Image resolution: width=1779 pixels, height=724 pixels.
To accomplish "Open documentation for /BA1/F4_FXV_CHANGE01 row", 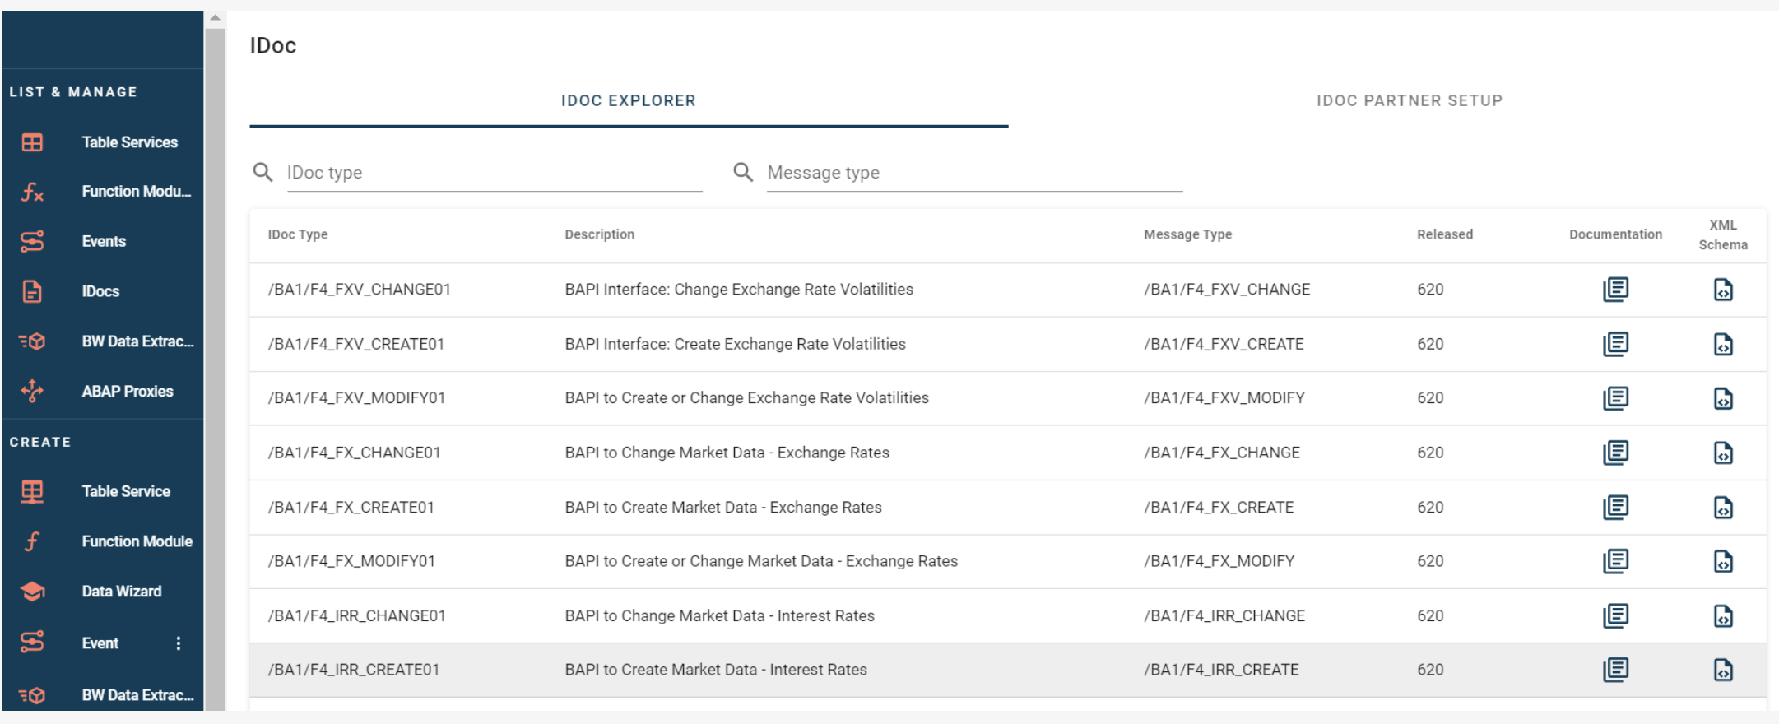I will coord(1615,290).
